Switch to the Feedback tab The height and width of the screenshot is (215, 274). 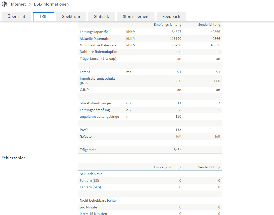[x=171, y=17]
